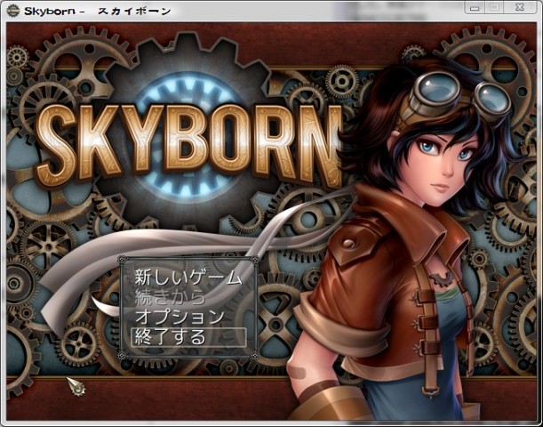The image size is (543, 427).
Task: Maximize the Skyborn window
Action: click(x=495, y=8)
